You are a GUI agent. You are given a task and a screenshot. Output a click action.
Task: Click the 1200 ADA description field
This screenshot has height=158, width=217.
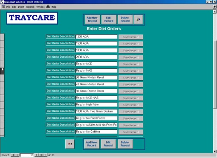(96, 37)
